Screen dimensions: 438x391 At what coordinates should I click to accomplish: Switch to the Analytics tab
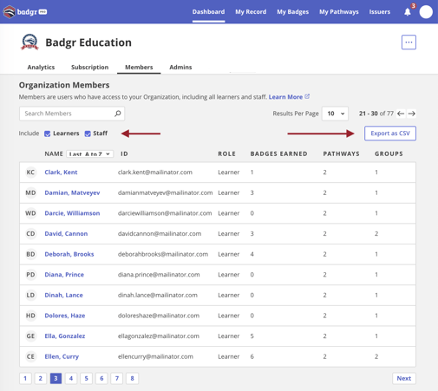point(41,67)
